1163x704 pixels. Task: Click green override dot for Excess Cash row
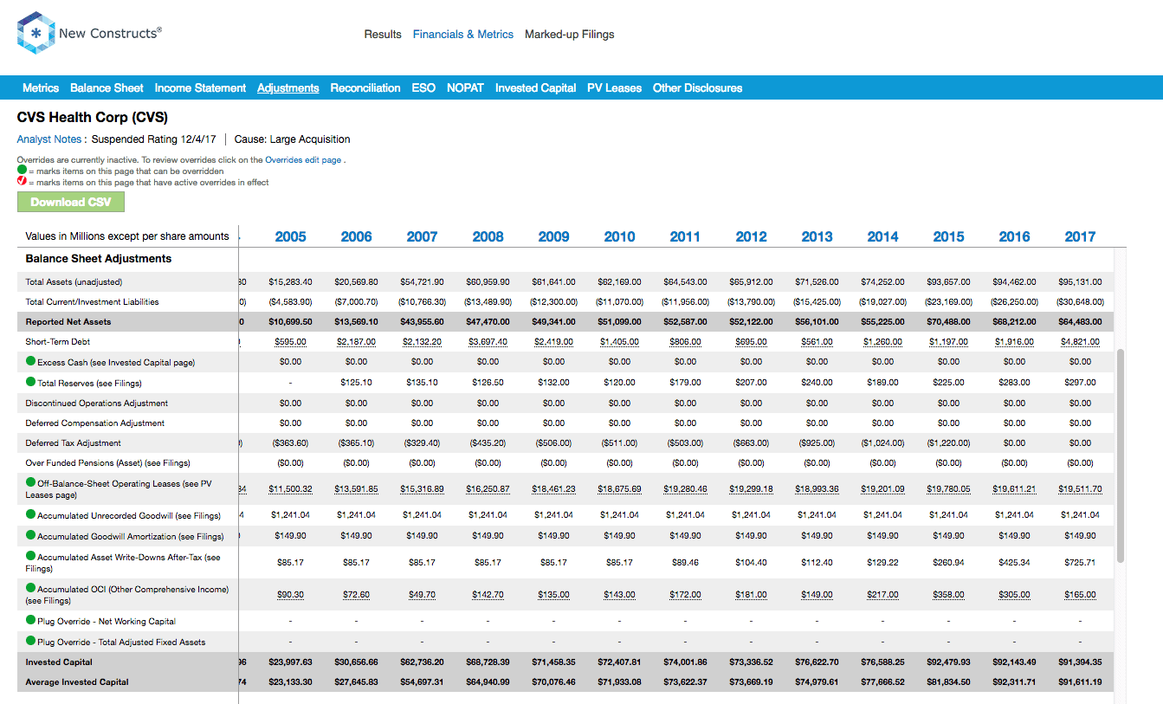coord(31,361)
